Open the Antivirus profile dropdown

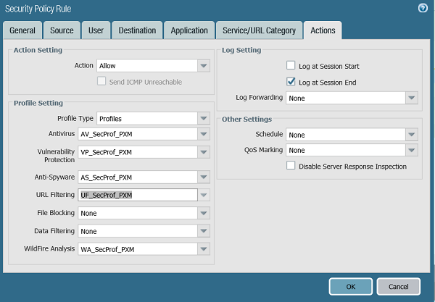[x=204, y=135]
